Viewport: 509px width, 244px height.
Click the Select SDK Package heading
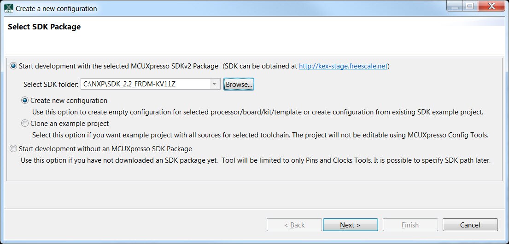(44, 27)
